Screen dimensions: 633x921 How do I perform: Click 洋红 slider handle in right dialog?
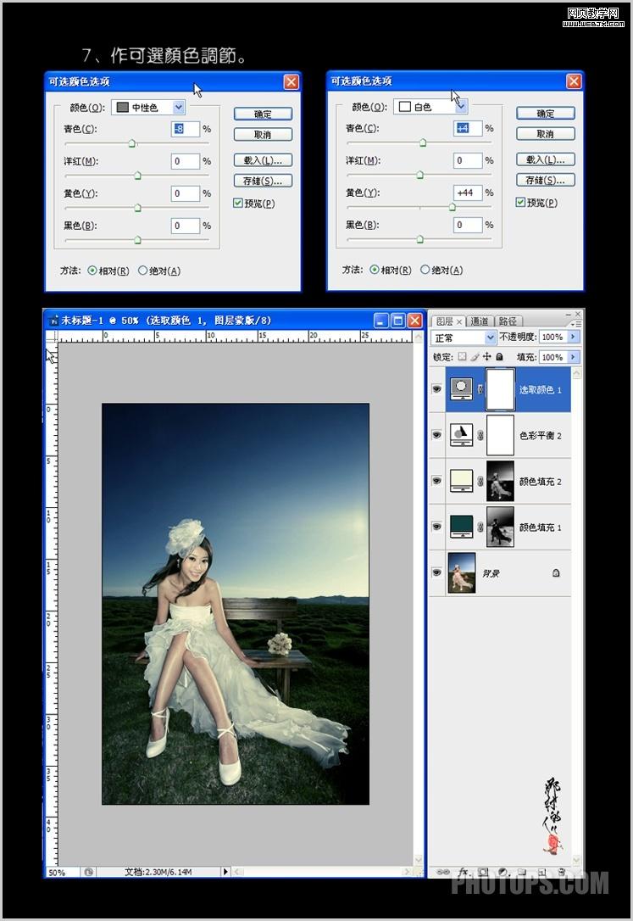point(419,175)
